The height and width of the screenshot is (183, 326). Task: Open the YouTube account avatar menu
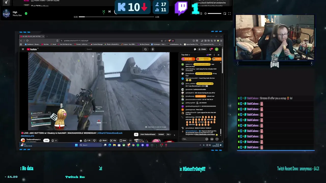coord(217,49)
